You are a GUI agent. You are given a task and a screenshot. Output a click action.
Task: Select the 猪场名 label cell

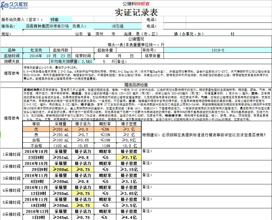(x=8, y=26)
